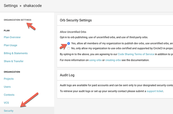The image size is (173, 114).
Task: Open Share & Transfer page
Action: 14,61
